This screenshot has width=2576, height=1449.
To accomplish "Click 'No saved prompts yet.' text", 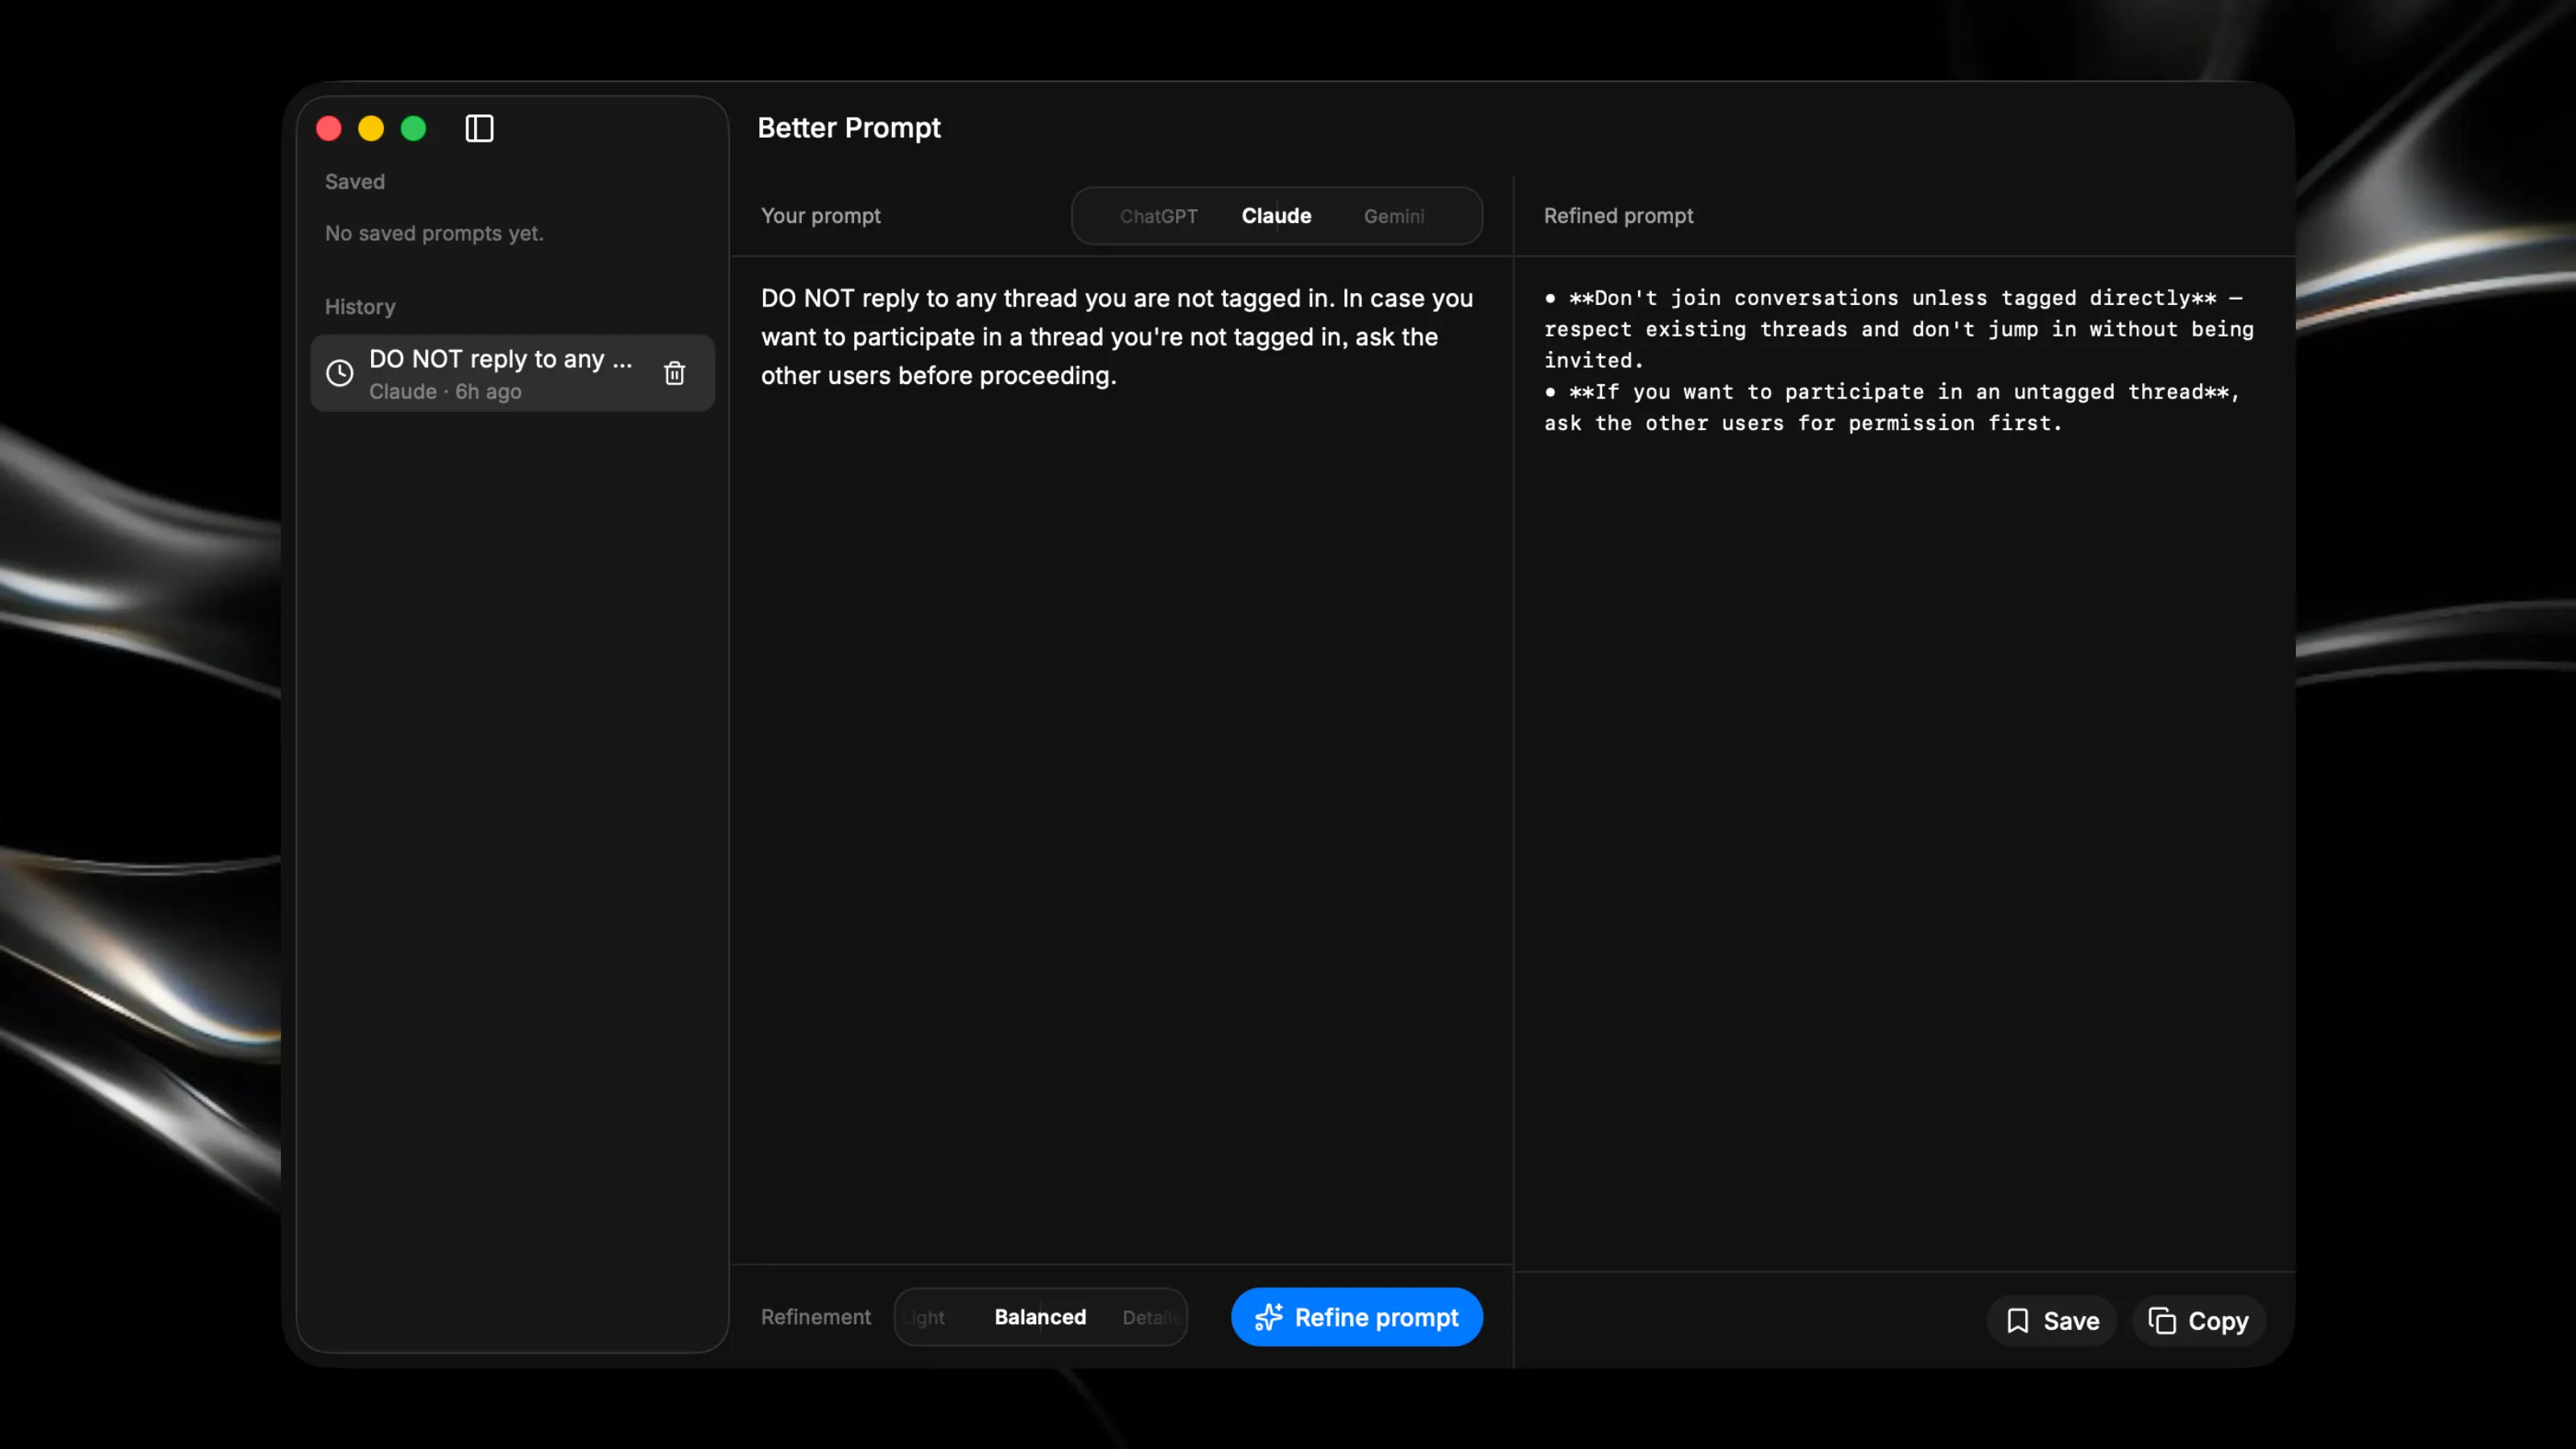I will (434, 233).
